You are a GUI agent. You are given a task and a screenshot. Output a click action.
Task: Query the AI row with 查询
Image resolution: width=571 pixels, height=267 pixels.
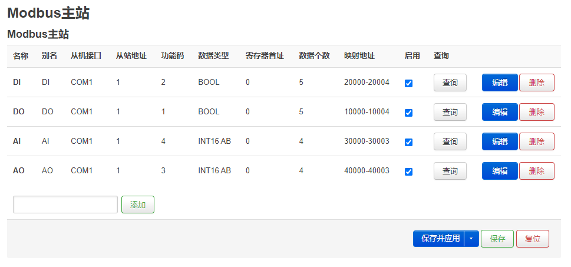click(450, 141)
